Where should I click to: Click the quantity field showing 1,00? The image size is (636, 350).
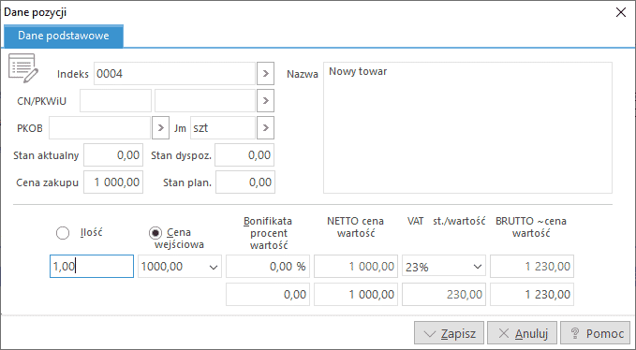(92, 266)
